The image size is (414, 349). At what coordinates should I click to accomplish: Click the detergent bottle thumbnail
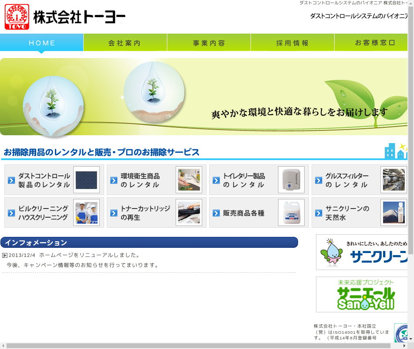point(291,212)
